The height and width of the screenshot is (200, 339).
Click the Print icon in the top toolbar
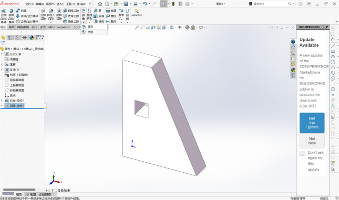[x=135, y=3]
